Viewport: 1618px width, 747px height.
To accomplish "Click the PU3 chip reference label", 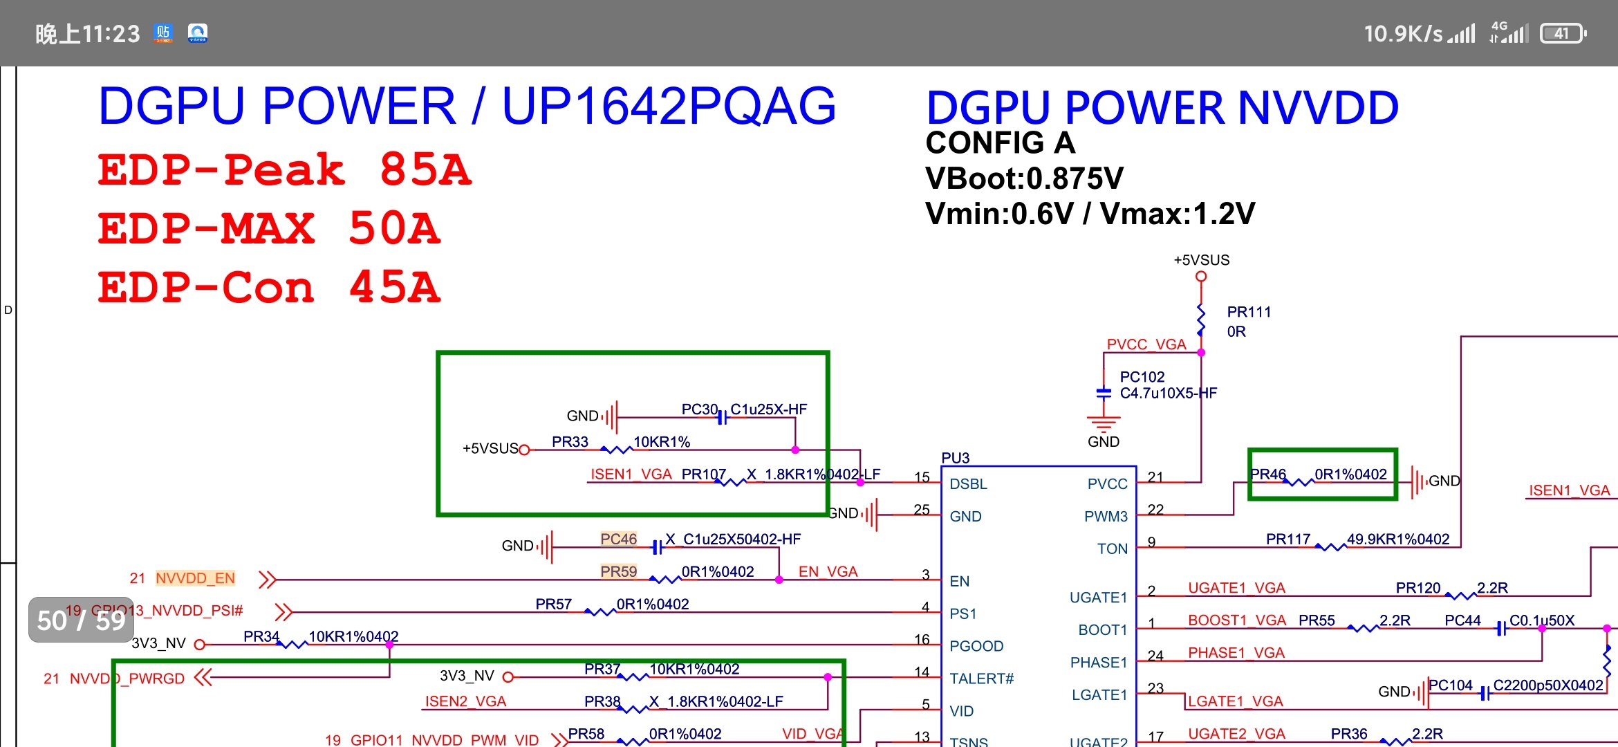I will (955, 458).
